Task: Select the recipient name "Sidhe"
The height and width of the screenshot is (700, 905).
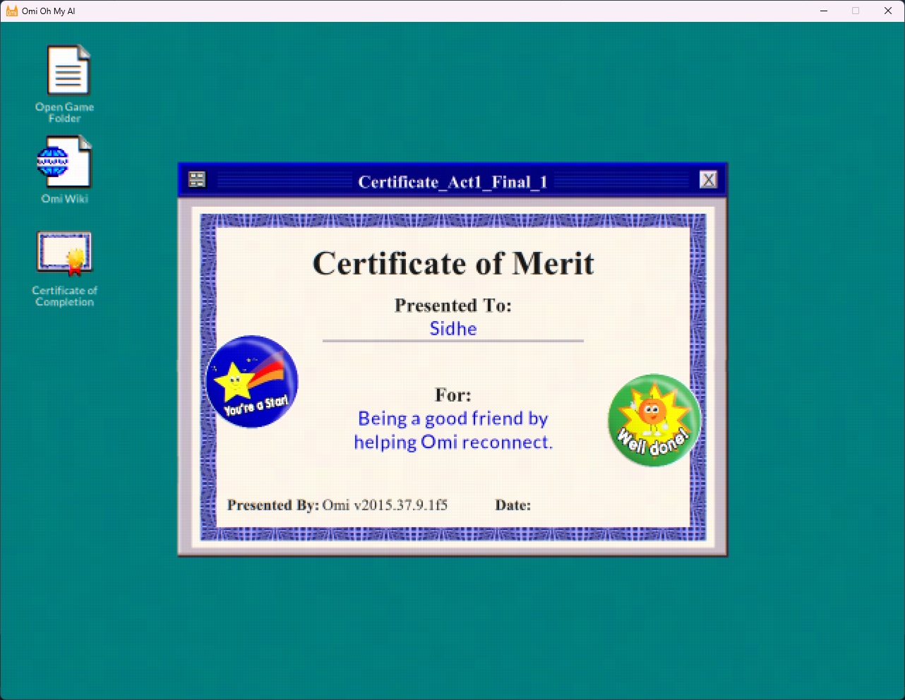Action: click(453, 329)
